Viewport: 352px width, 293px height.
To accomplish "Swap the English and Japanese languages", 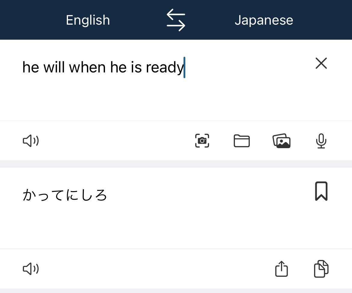I will coord(176,20).
